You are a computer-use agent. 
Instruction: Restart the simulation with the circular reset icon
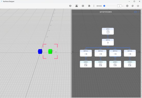tap(133, 6)
